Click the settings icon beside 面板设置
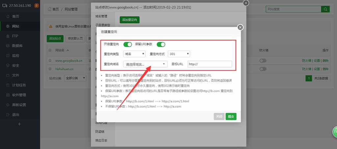 tap(8, 105)
